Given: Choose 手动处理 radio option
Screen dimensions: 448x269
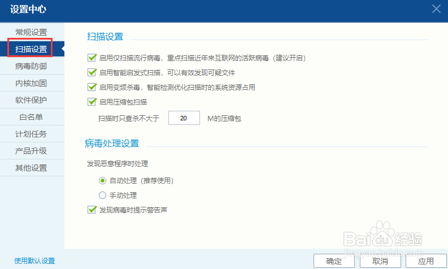Looking at the screenshot, I should click(102, 195).
